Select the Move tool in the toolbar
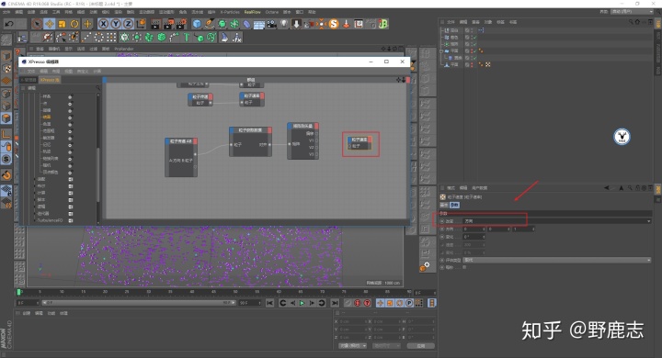This screenshot has height=358, width=662. tap(50, 24)
